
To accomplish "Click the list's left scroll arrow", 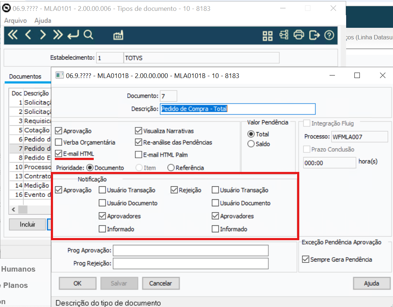I will tap(14, 209).
